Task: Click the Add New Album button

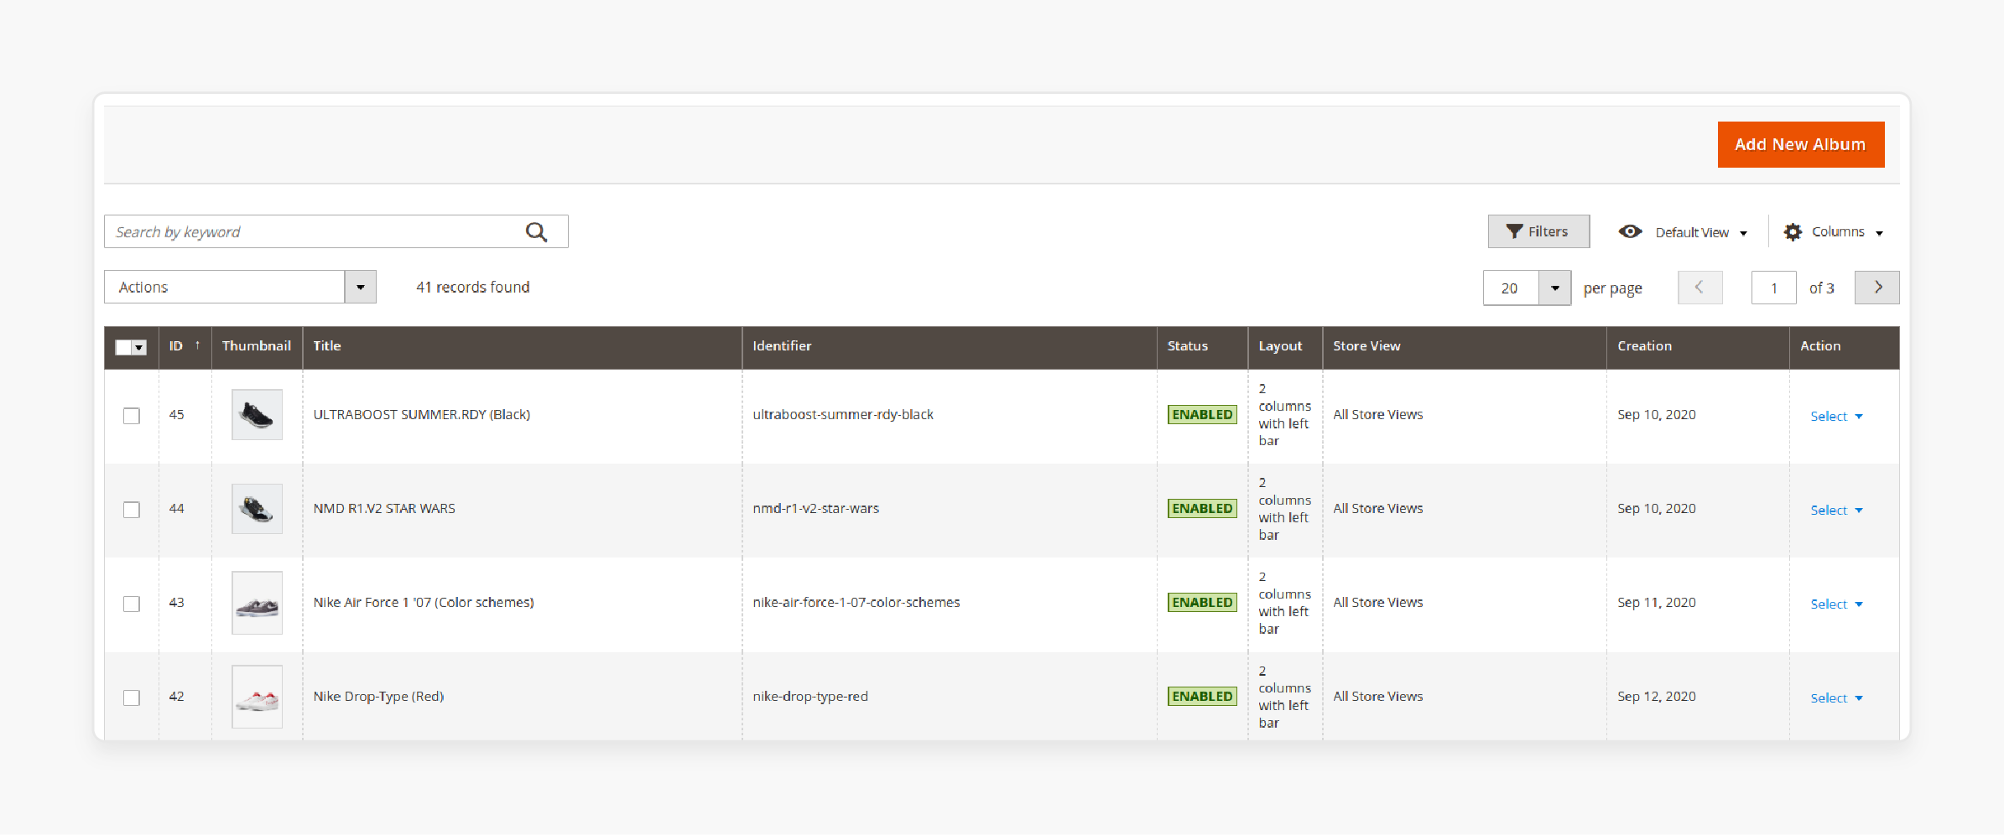Action: 1800,144
